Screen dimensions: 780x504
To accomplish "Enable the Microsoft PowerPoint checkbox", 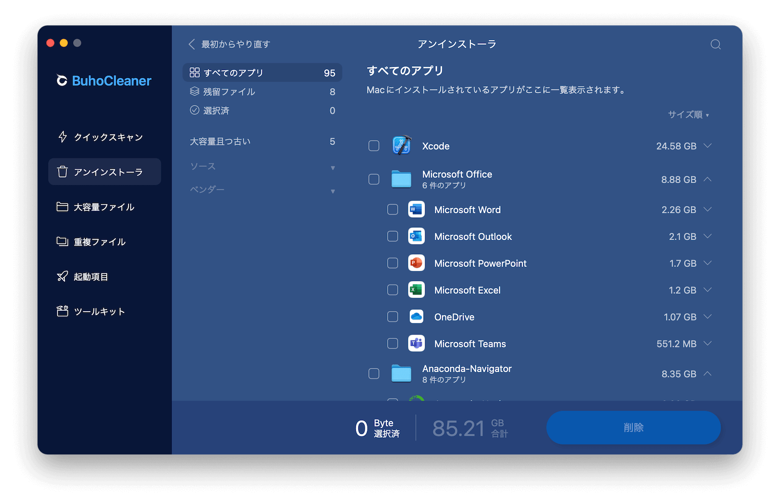I will click(392, 263).
